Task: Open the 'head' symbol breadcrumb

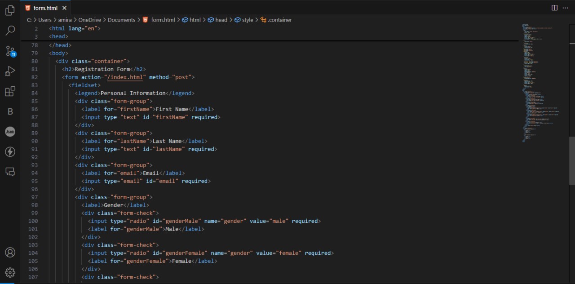Action: click(x=218, y=20)
